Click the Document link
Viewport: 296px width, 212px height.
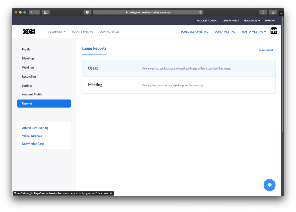[266, 50]
